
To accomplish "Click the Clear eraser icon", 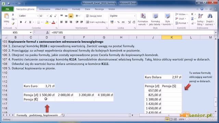I will [x=192, y=23].
